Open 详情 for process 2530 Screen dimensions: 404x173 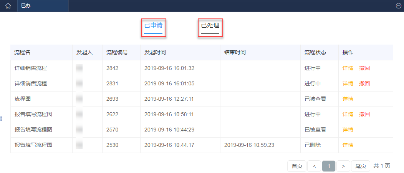coord(348,145)
